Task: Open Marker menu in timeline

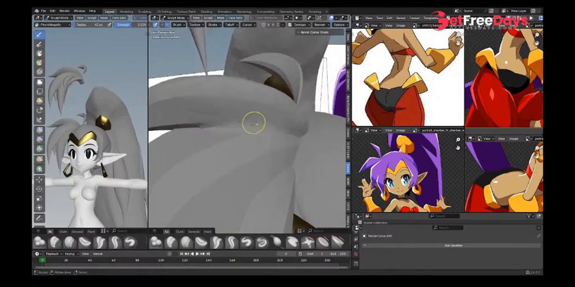Action: click(98, 254)
